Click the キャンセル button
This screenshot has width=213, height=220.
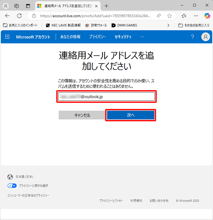coord(82,115)
